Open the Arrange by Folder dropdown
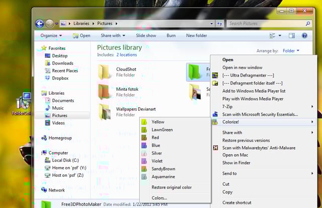 click(x=291, y=51)
